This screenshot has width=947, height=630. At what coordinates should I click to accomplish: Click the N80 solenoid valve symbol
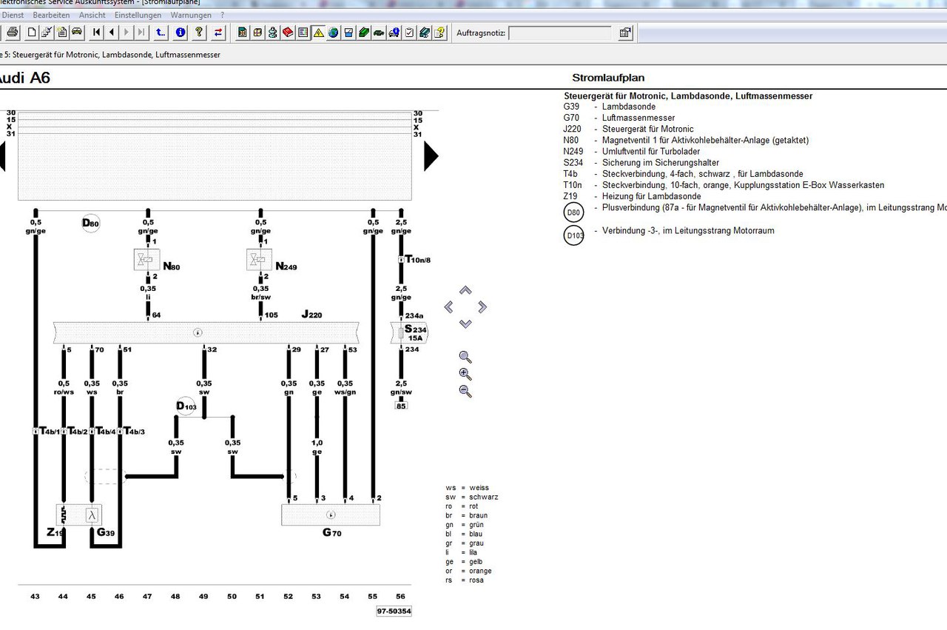[146, 260]
